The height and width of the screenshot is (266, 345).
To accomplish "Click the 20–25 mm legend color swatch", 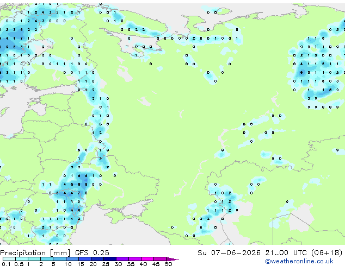I will [97, 259].
